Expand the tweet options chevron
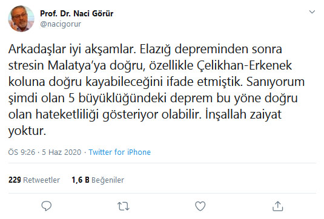Viewport: 324px width, 219px height. pyautogui.click(x=312, y=11)
